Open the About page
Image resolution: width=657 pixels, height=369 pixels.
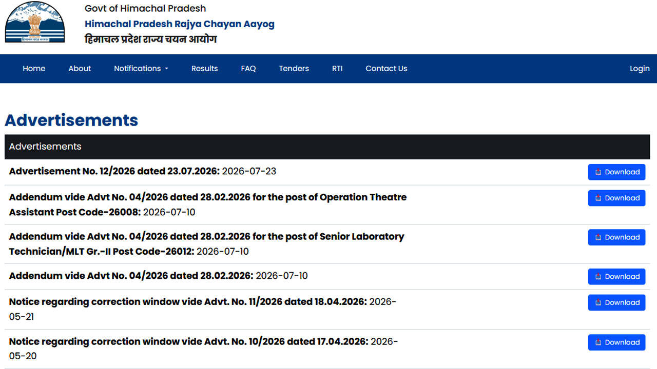80,69
